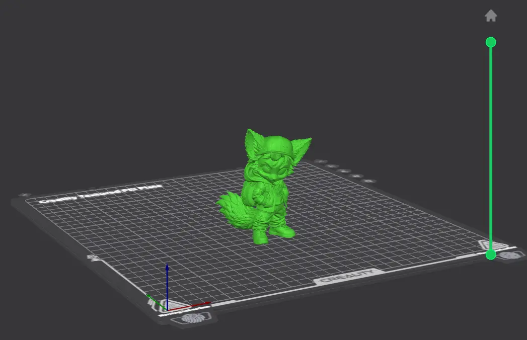Select the lower layer slider handle
The width and height of the screenshot is (527, 340).
(491, 254)
